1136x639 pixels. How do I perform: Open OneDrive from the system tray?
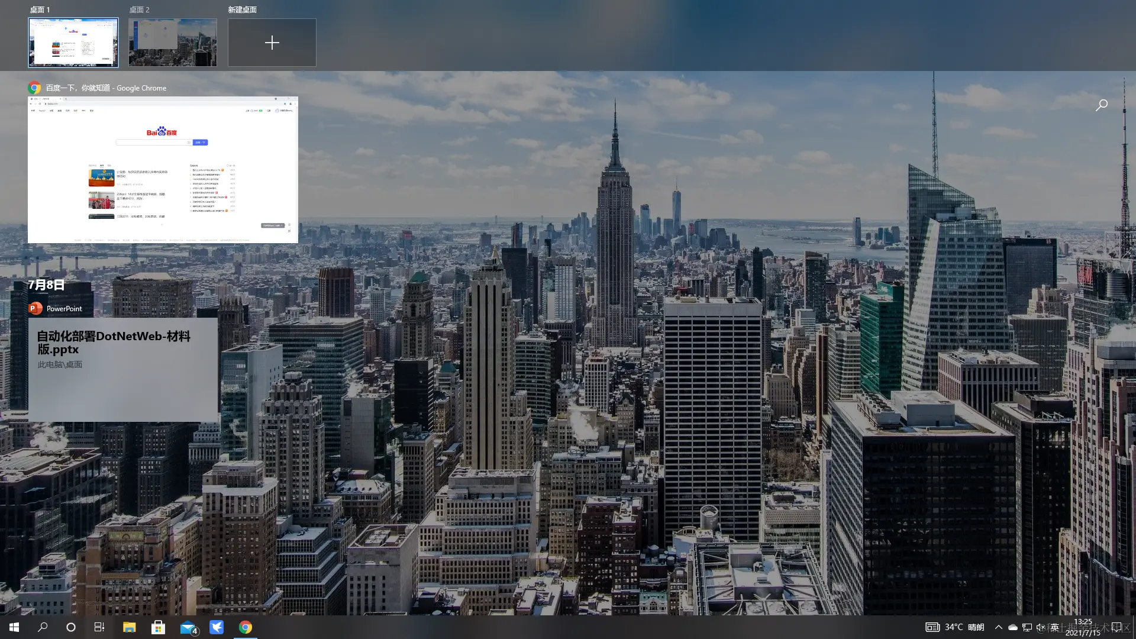click(1012, 627)
